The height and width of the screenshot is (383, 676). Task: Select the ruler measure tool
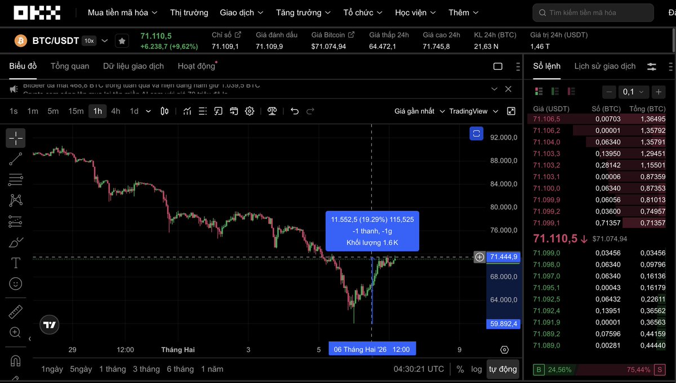(16, 312)
